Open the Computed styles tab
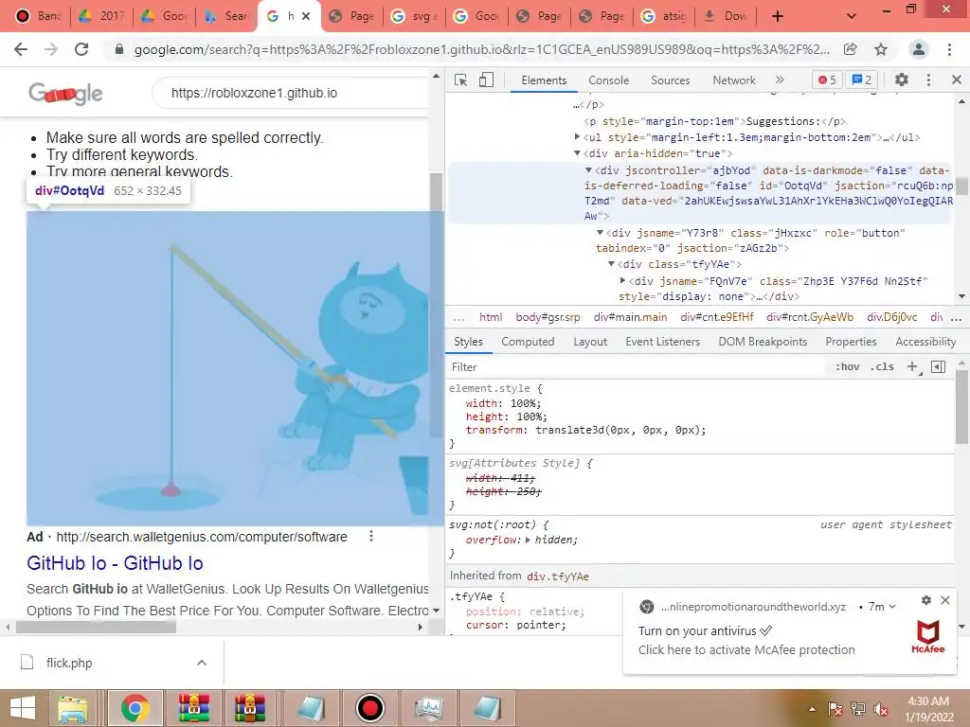970x727 pixels. tap(528, 342)
